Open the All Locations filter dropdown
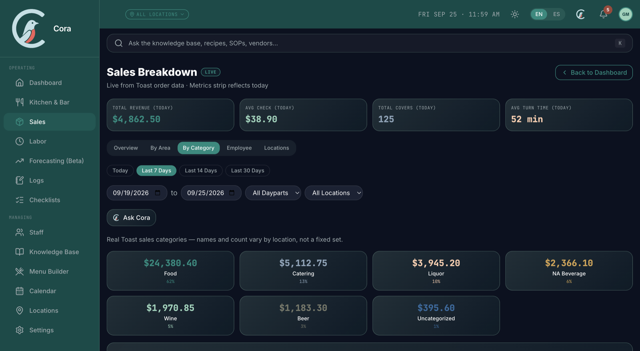Screen dimensions: 640x351 (x=333, y=193)
